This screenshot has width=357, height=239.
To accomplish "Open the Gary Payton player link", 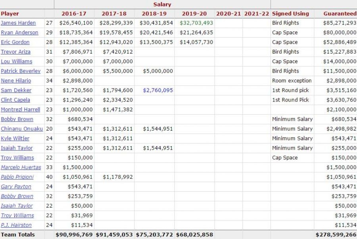I will coord(16,187).
